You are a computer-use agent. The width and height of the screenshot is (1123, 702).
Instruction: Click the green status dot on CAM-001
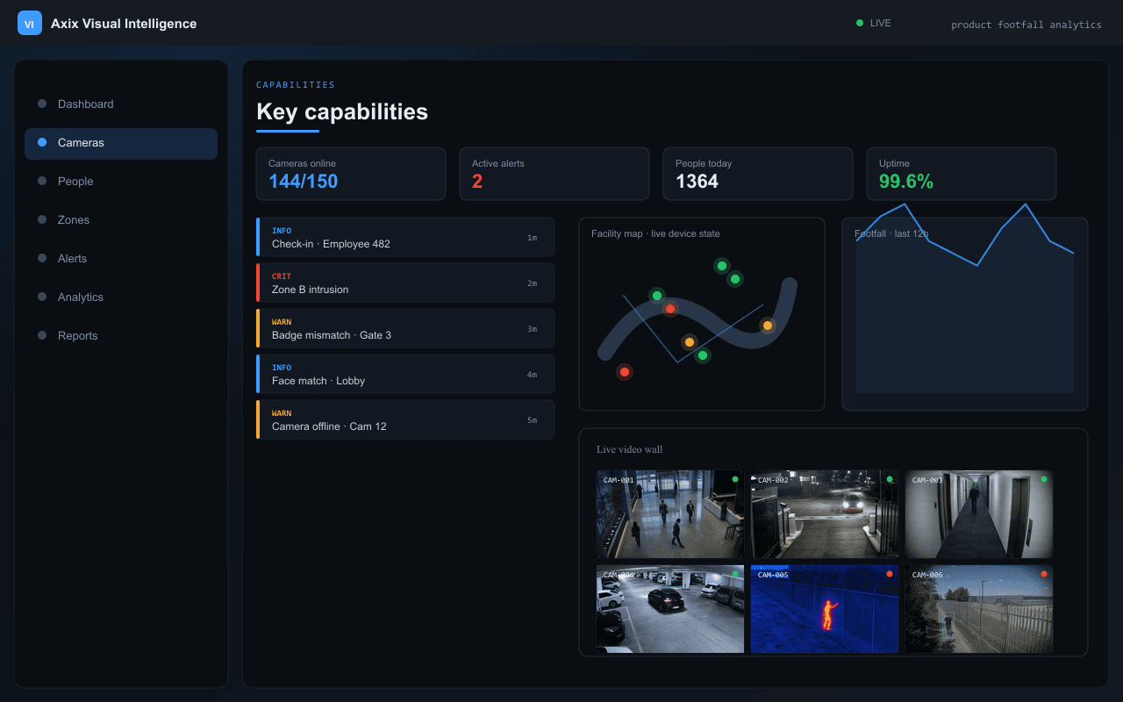735,479
